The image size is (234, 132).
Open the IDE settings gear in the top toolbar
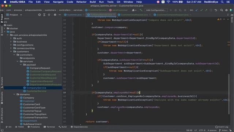(x=226, y=10)
